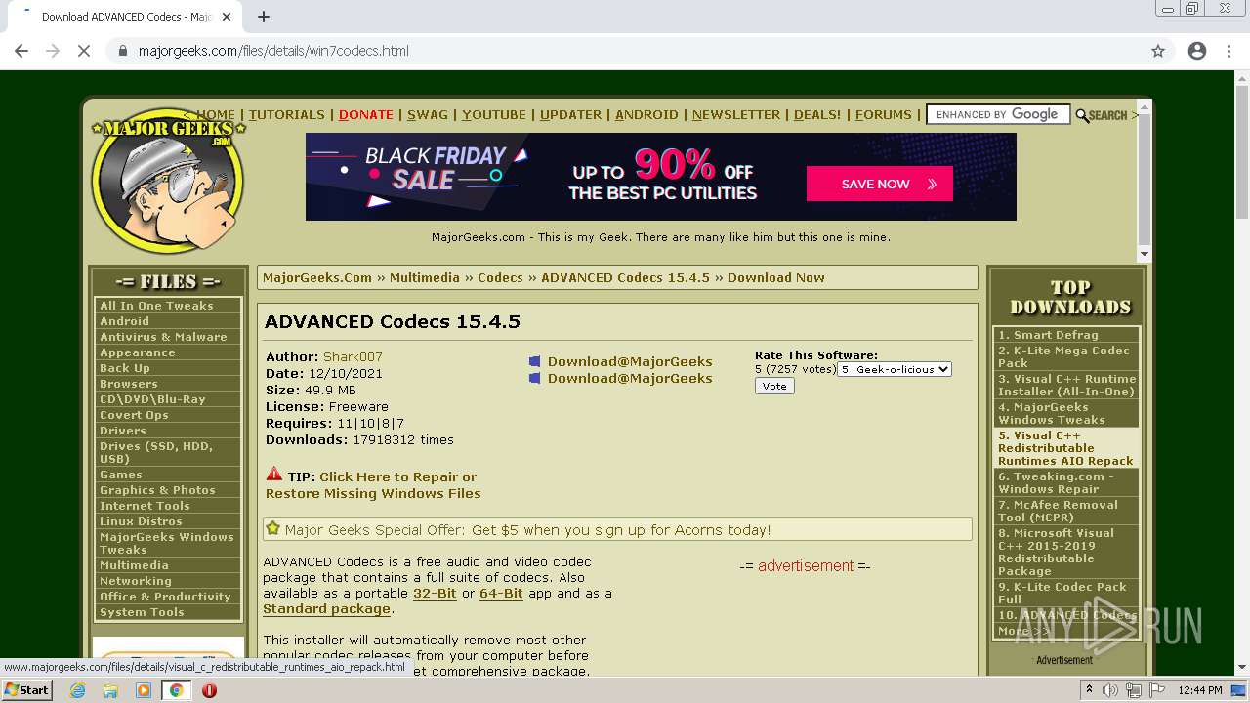Viewport: 1250px width, 703px height.
Task: Open the Office & Productivity category
Action: (168, 597)
